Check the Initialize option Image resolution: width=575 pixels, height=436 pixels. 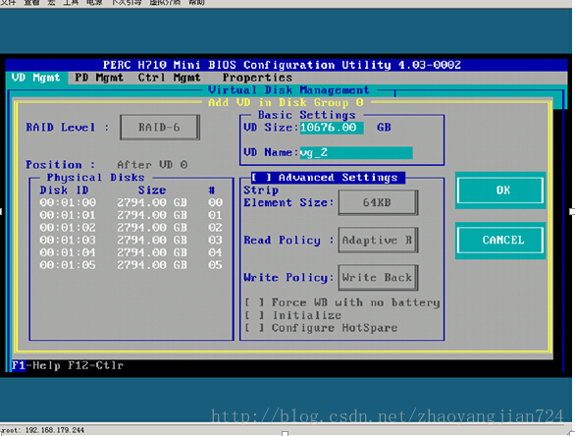pos(254,315)
